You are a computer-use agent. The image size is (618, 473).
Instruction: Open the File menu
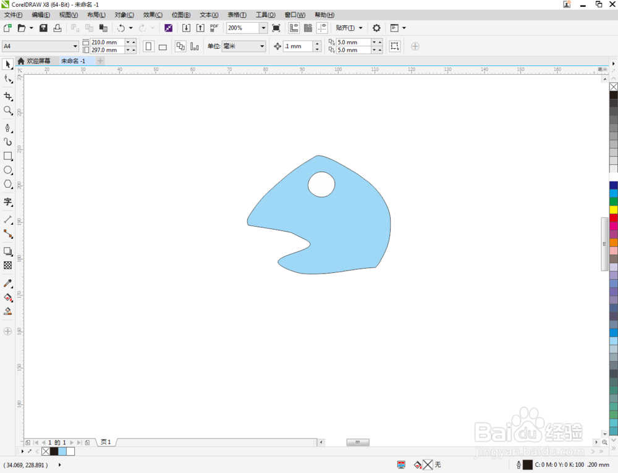(x=14, y=15)
